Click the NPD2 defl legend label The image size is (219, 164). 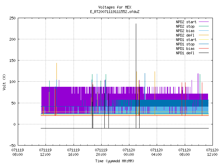point(185,35)
